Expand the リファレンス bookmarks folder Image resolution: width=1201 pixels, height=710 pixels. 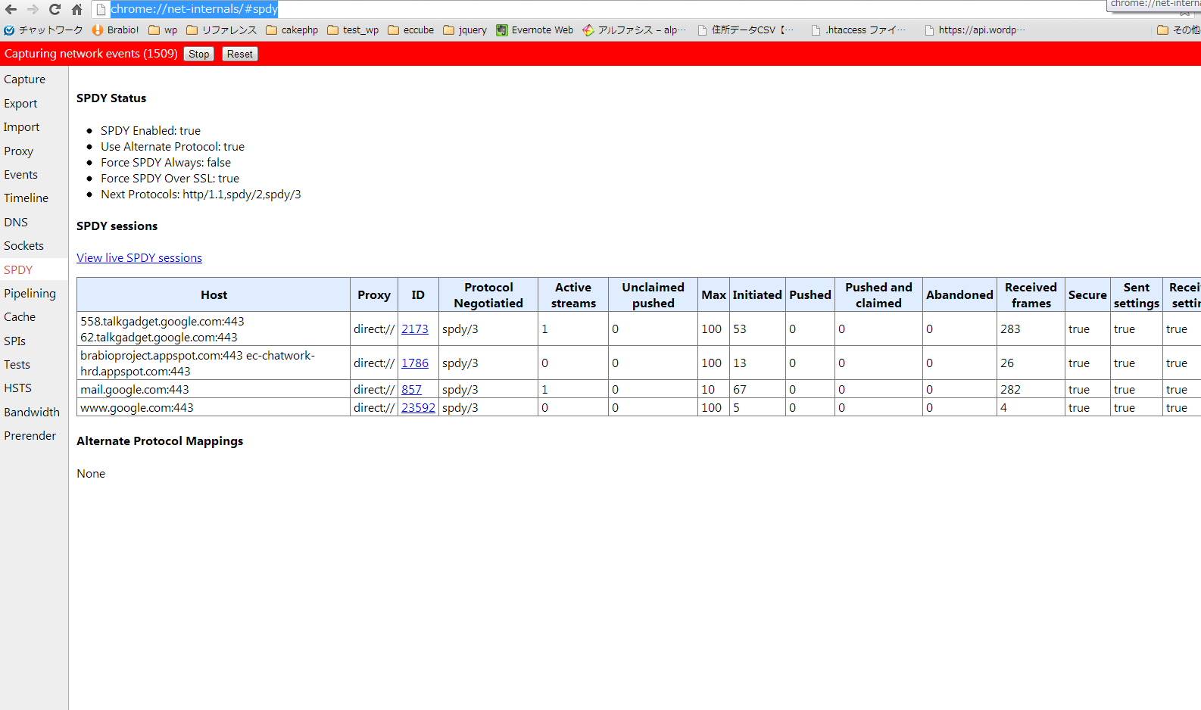pyautogui.click(x=221, y=30)
